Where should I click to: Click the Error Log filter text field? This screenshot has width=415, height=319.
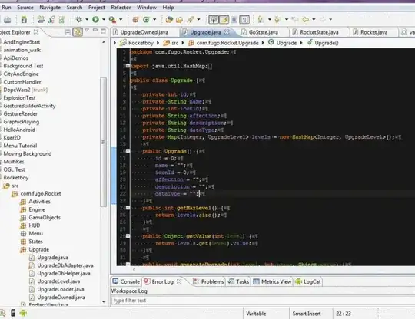(262, 301)
